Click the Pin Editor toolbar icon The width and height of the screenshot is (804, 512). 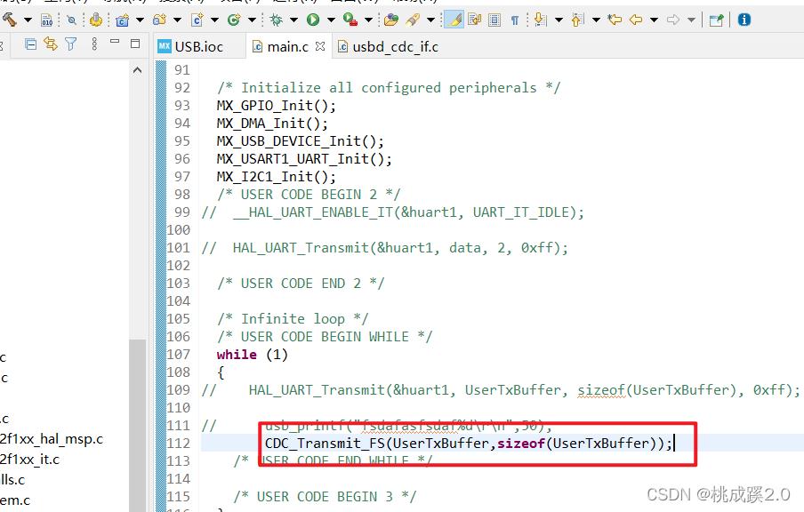coord(717,20)
